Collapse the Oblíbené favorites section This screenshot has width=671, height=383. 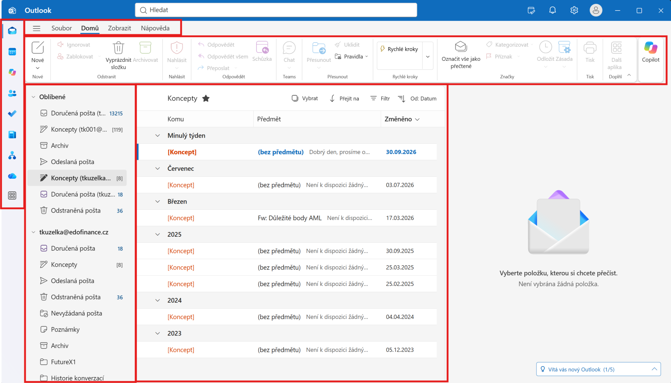[x=34, y=97]
